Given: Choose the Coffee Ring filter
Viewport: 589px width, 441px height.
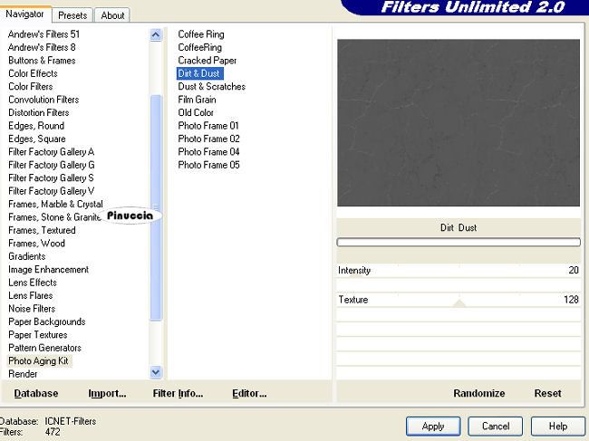Looking at the screenshot, I should (x=201, y=34).
